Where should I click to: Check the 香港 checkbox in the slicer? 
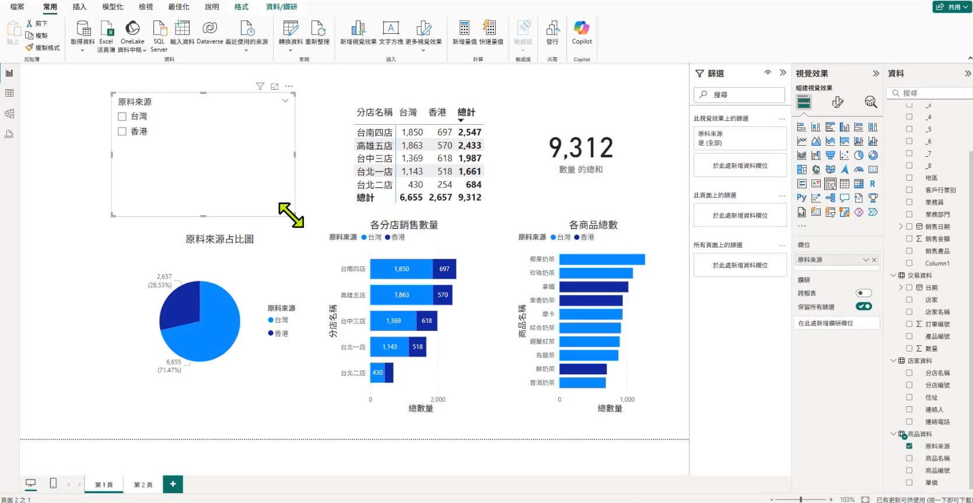[x=123, y=132]
